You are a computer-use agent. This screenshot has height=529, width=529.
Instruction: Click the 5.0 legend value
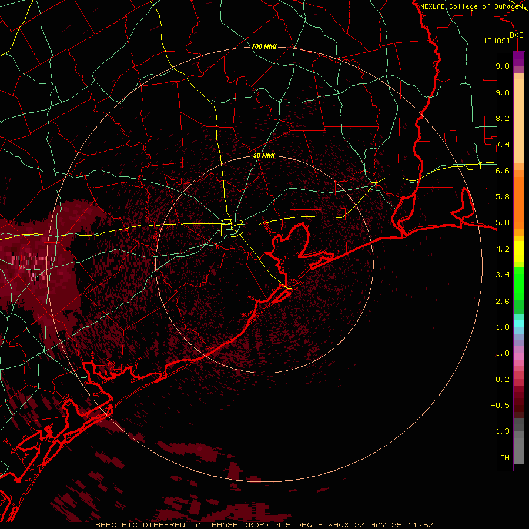pos(503,223)
